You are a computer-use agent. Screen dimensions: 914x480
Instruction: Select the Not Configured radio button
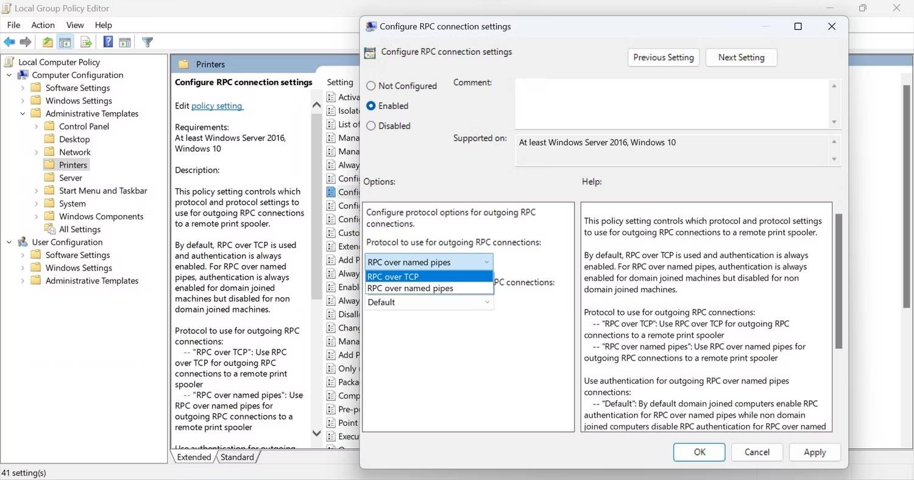click(x=370, y=86)
